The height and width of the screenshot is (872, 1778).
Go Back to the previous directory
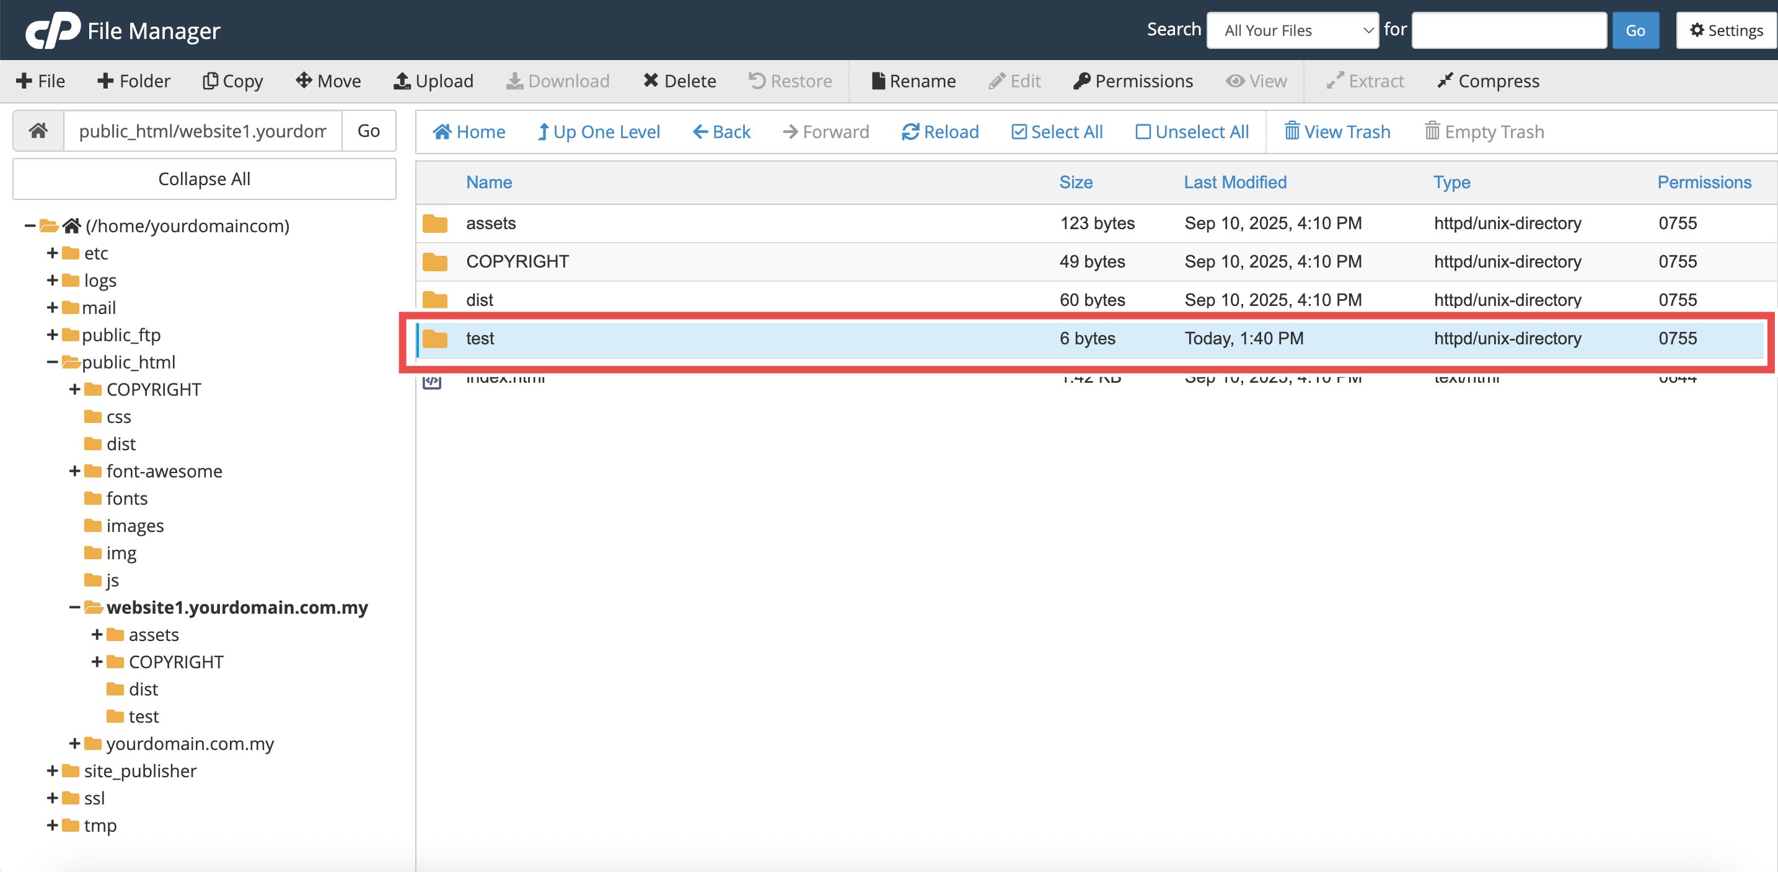722,132
